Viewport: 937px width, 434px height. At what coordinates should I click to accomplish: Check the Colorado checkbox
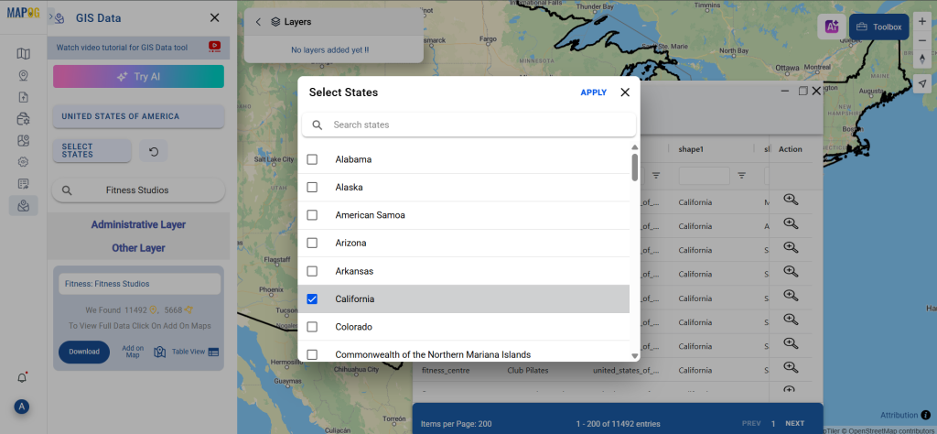pos(312,327)
